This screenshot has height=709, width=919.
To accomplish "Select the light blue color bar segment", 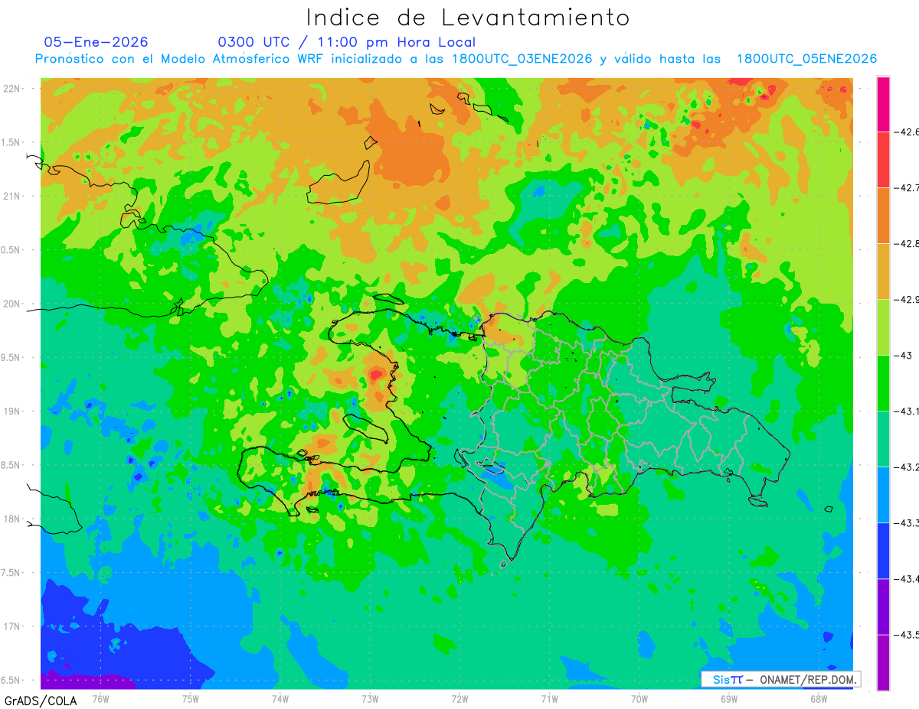I will pyautogui.click(x=883, y=495).
